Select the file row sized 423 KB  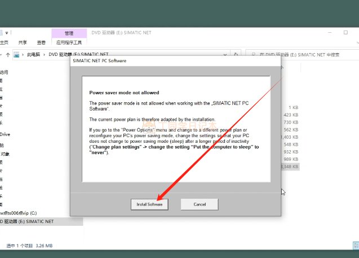[291, 115]
